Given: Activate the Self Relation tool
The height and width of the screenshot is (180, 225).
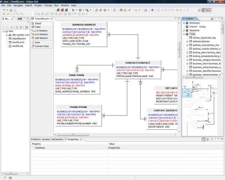Looking at the screenshot, I should point(41,38).
